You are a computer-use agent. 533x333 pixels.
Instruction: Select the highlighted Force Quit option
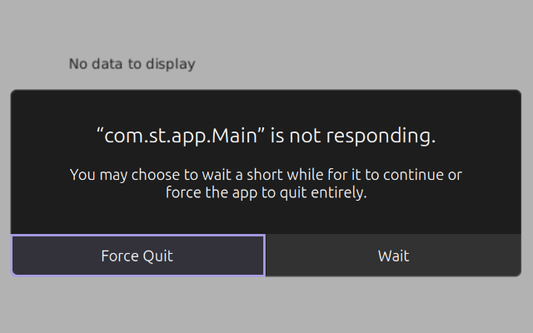point(137,256)
